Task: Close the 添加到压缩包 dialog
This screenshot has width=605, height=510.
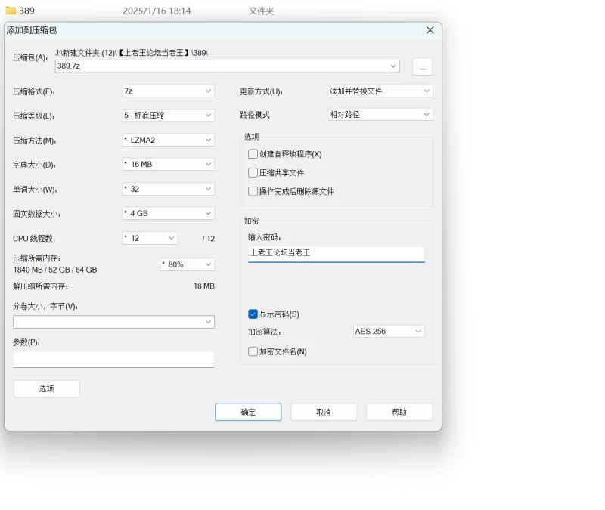Action: (430, 30)
